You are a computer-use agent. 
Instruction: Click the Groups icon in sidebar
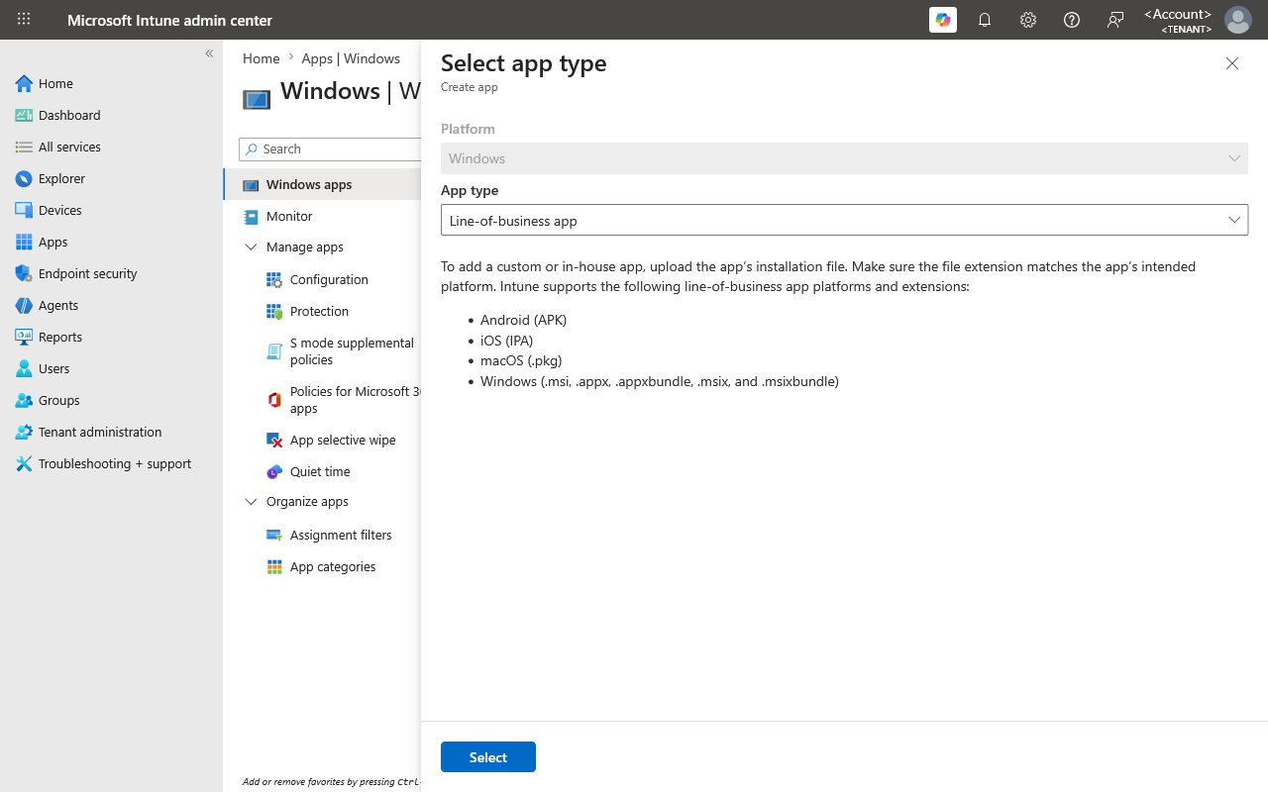tap(24, 400)
